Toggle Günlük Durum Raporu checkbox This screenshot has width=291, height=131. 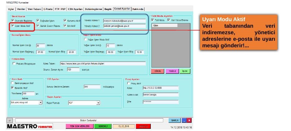38,26
